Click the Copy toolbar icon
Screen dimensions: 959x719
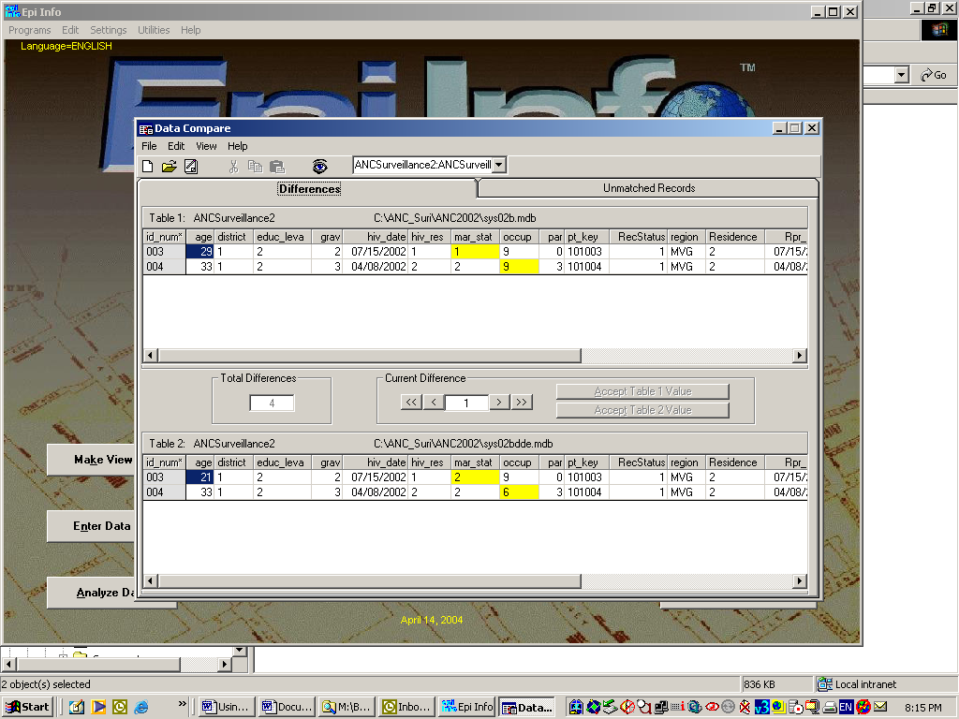255,167
